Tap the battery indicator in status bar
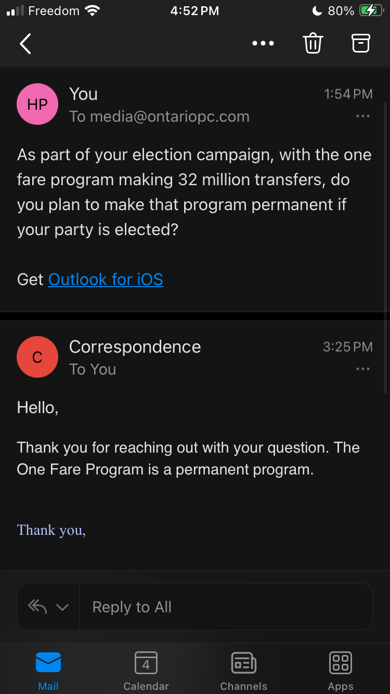Viewport: 390px width, 694px height. click(371, 11)
